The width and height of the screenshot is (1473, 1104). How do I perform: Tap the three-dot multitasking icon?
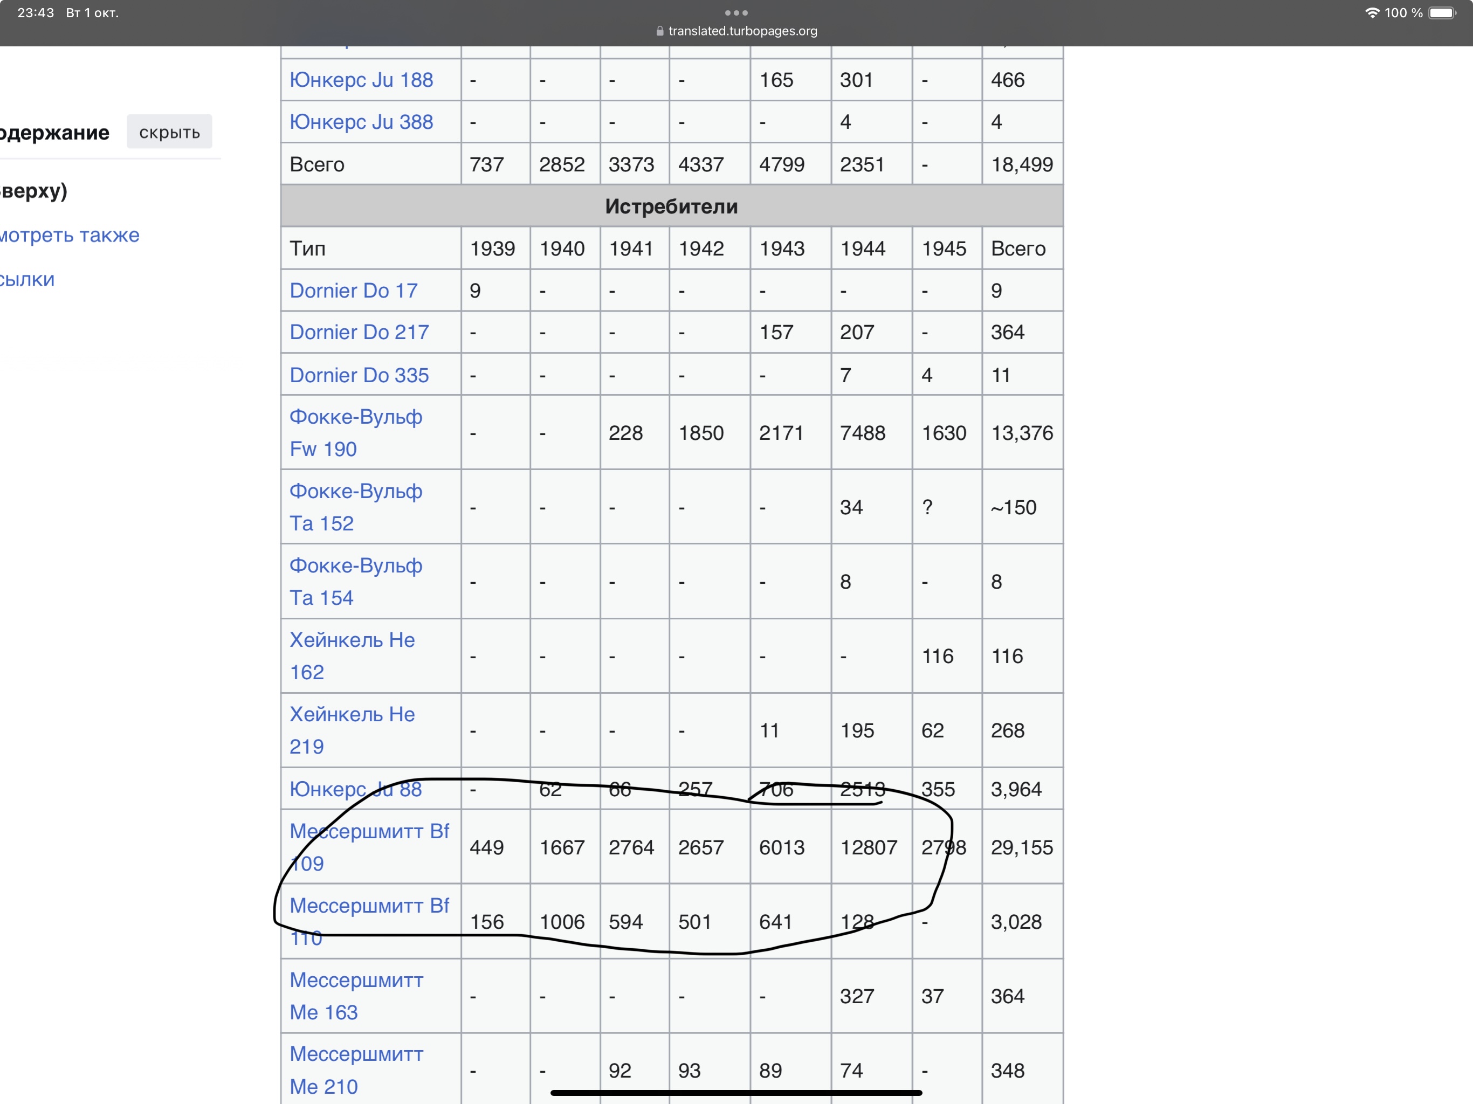736,12
